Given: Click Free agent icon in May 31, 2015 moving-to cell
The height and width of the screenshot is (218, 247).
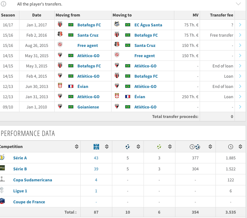Looking at the screenshot, I should tap(117, 55).
